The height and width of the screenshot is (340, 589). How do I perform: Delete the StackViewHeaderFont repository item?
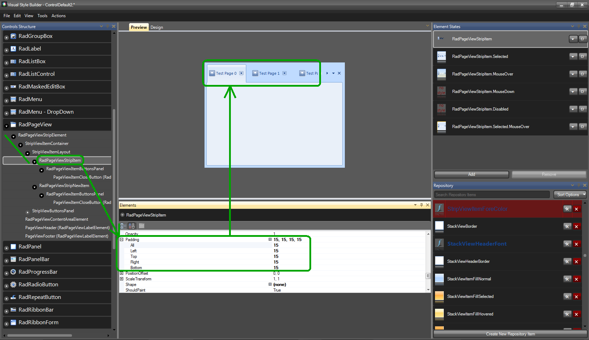point(576,244)
